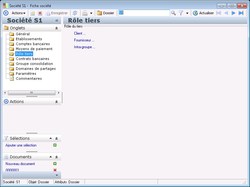Click green plus next to Nouveau document

[x=55, y=164]
